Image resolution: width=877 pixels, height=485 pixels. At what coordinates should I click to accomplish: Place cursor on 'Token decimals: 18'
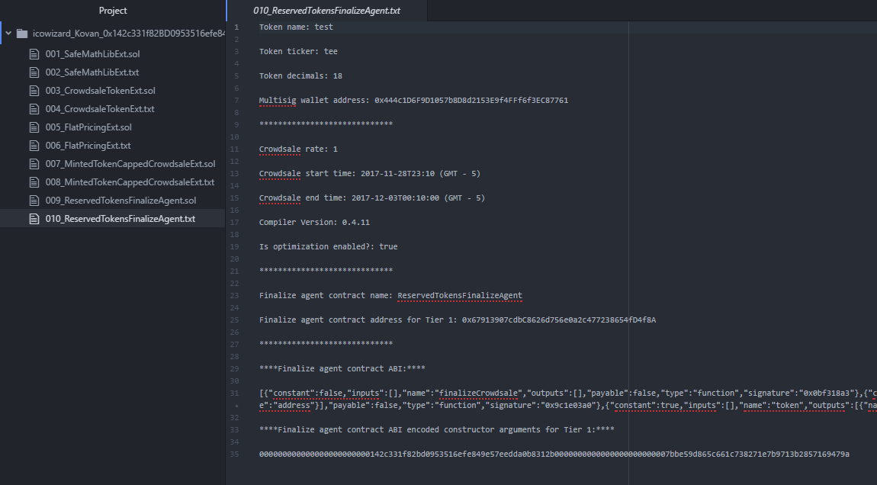tap(300, 76)
